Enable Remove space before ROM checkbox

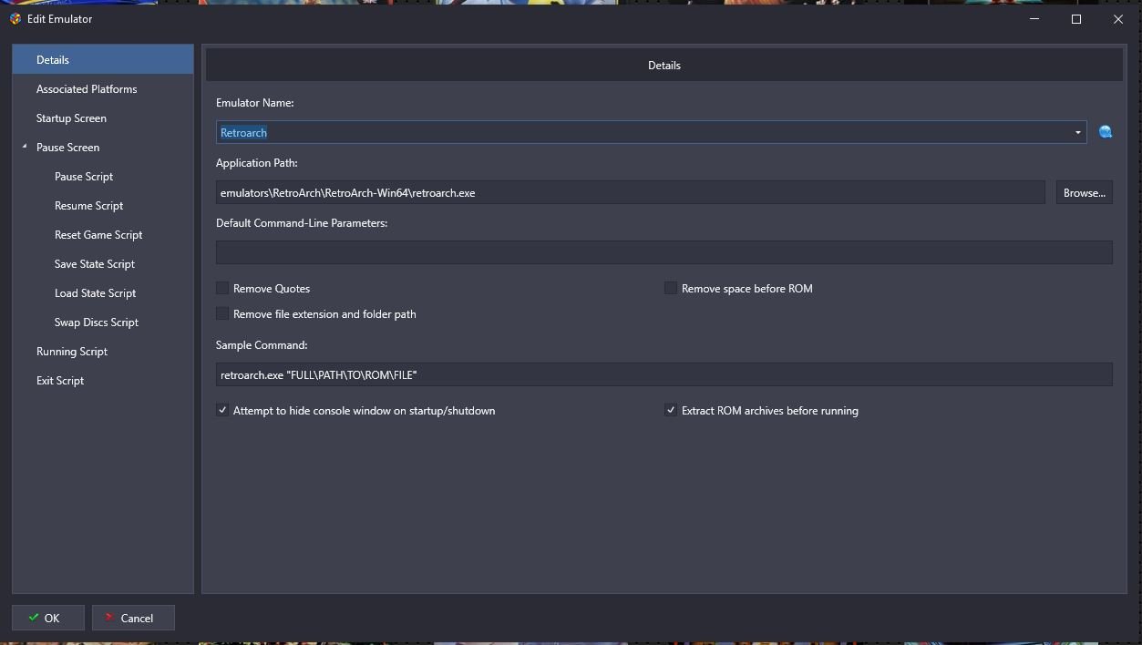point(671,288)
